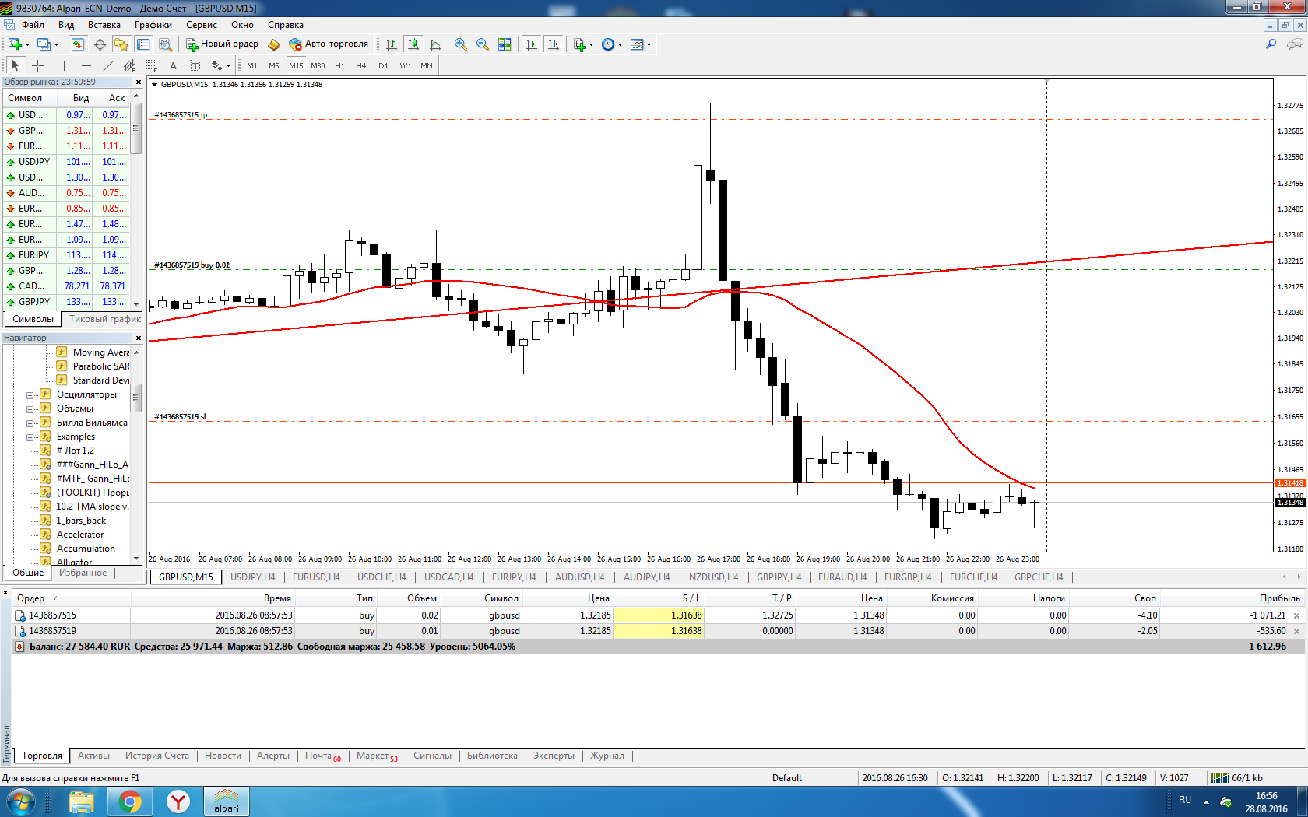The height and width of the screenshot is (817, 1308).
Task: Open the Графики menu
Action: pos(153,25)
